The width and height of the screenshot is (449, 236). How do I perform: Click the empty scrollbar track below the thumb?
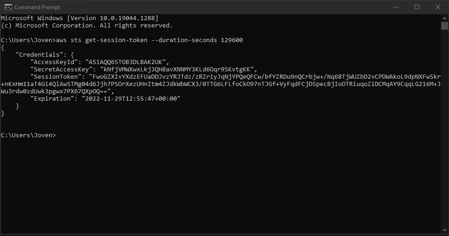(445, 137)
